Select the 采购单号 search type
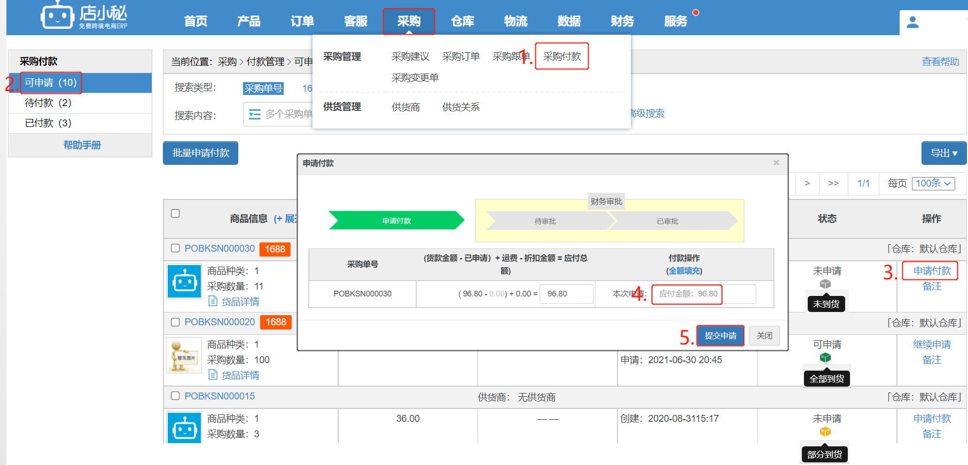 (x=263, y=89)
